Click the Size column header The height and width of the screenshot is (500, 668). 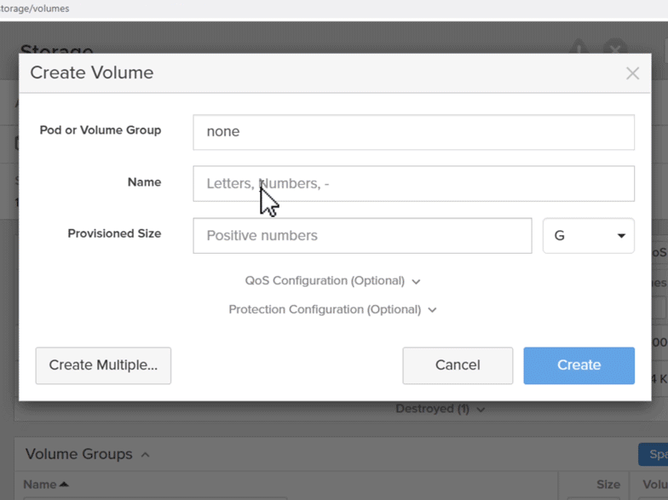click(x=608, y=485)
